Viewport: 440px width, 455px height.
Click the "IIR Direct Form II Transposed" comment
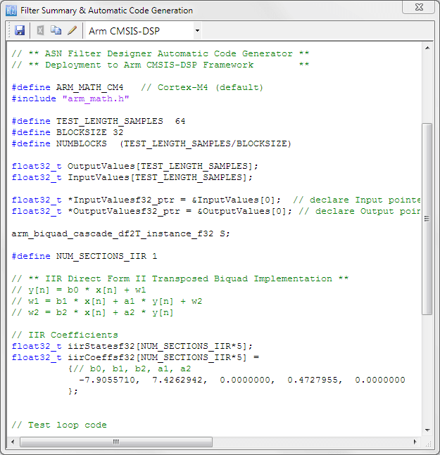pyautogui.click(x=180, y=278)
